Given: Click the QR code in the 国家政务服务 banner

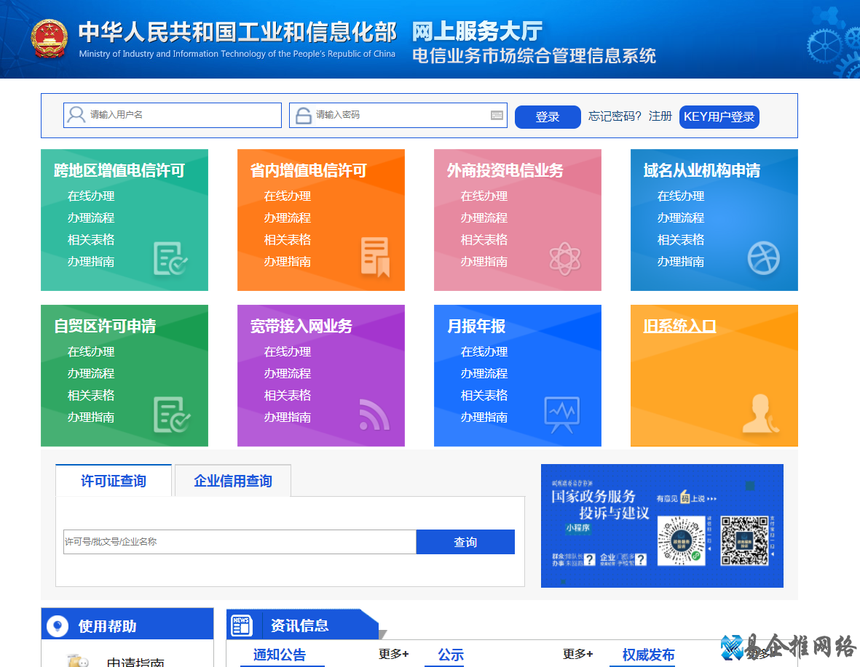Looking at the screenshot, I should coord(743,540).
